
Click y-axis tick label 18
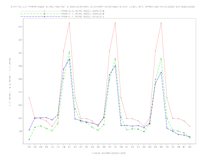20,131
